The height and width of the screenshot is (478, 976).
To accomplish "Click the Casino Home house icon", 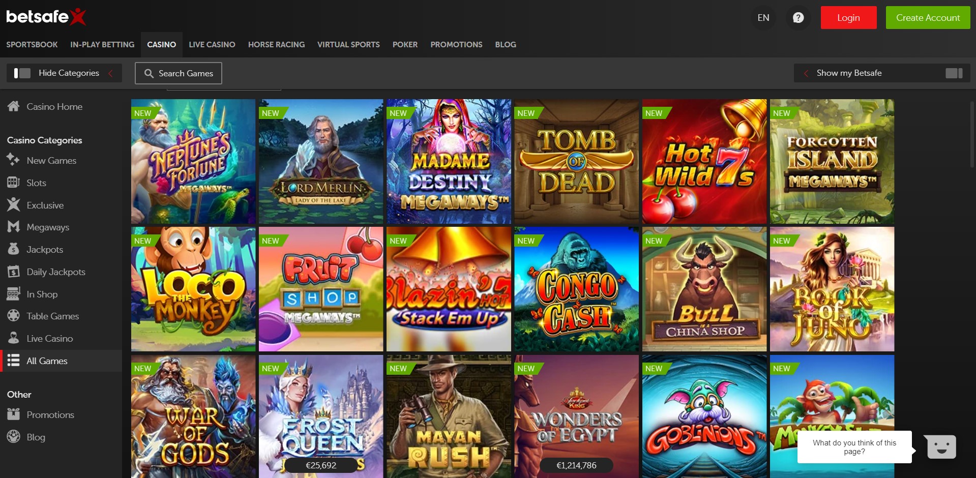I will tap(13, 106).
